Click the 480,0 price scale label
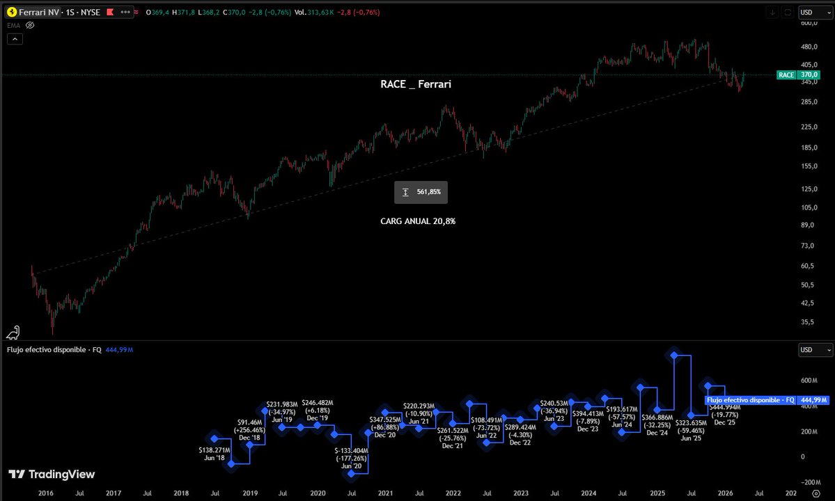This screenshot has height=501, width=835. 809,47
